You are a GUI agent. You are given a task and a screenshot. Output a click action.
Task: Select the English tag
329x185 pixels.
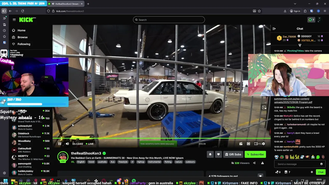[x=81, y=162]
